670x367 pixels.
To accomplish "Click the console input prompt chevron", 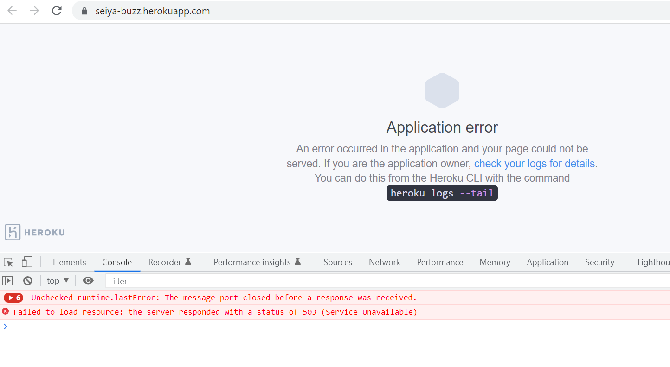I will pos(6,326).
